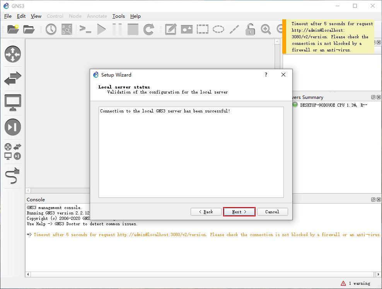Image resolution: width=382 pixels, height=289 pixels.
Task: Browse security devices icon
Action: [x=13, y=127]
